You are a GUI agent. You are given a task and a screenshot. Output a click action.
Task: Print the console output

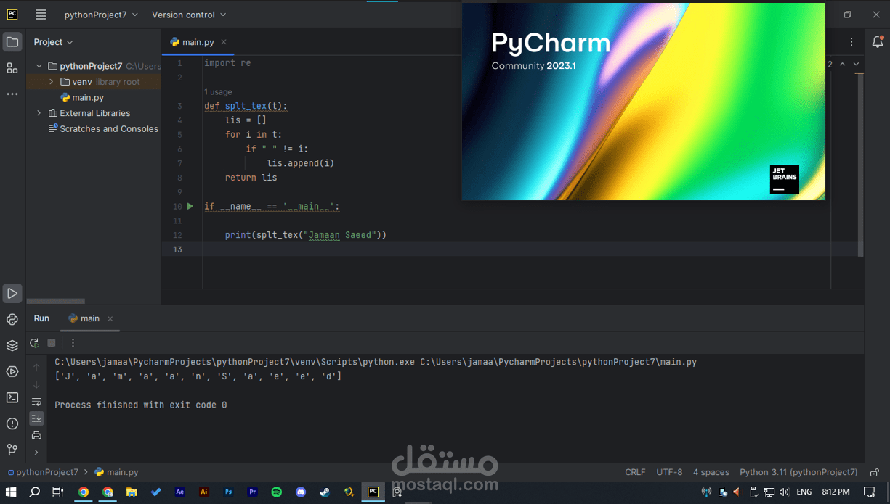pos(36,436)
